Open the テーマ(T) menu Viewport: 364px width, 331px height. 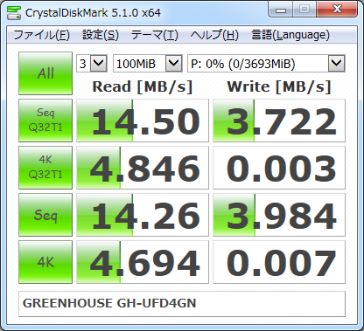click(x=154, y=35)
